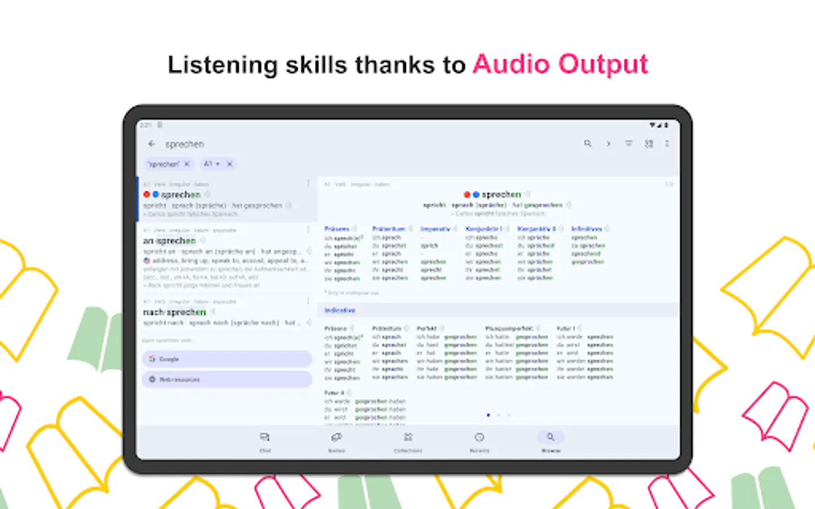Play audio for the Futur II table
Image resolution: width=815 pixels, height=509 pixels.
349,392
